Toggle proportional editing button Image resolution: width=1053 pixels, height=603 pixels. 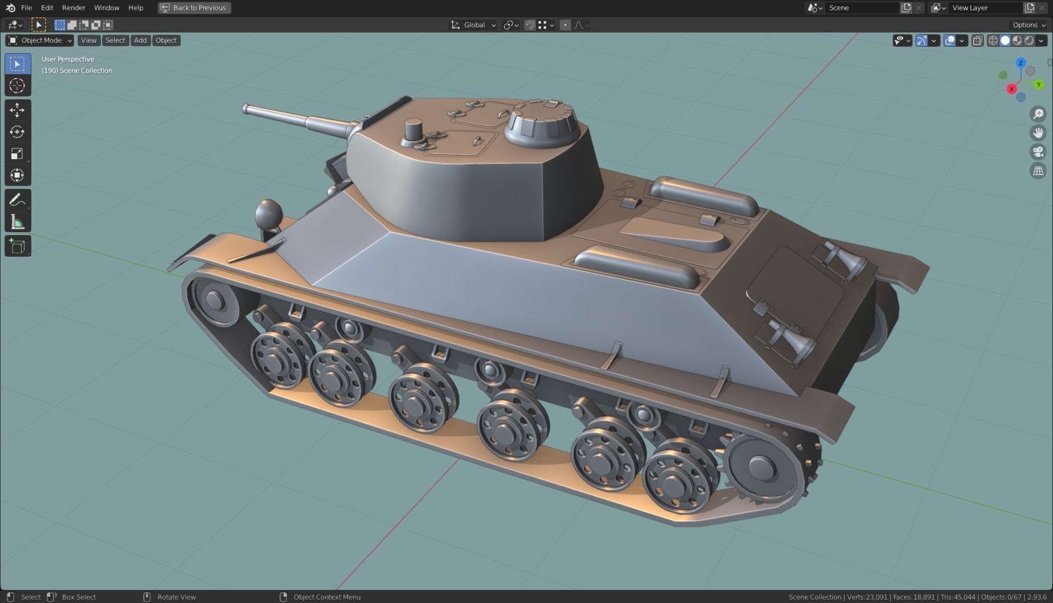[x=565, y=25]
